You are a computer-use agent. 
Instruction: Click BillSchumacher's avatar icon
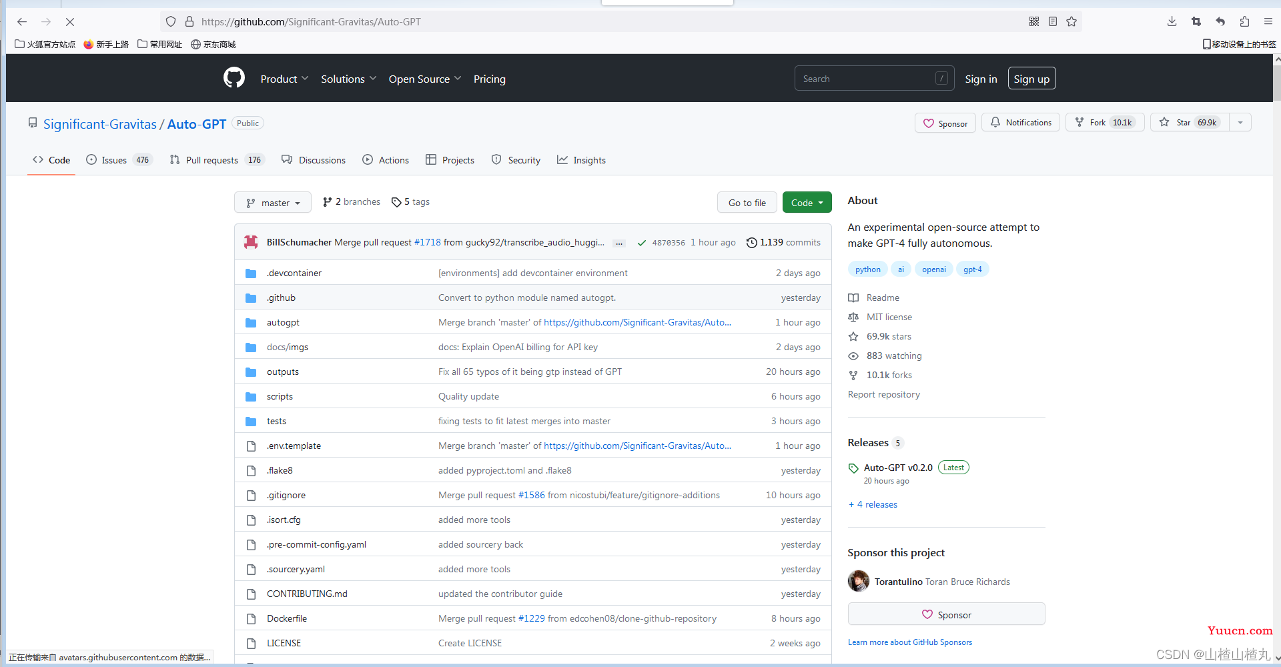click(251, 242)
